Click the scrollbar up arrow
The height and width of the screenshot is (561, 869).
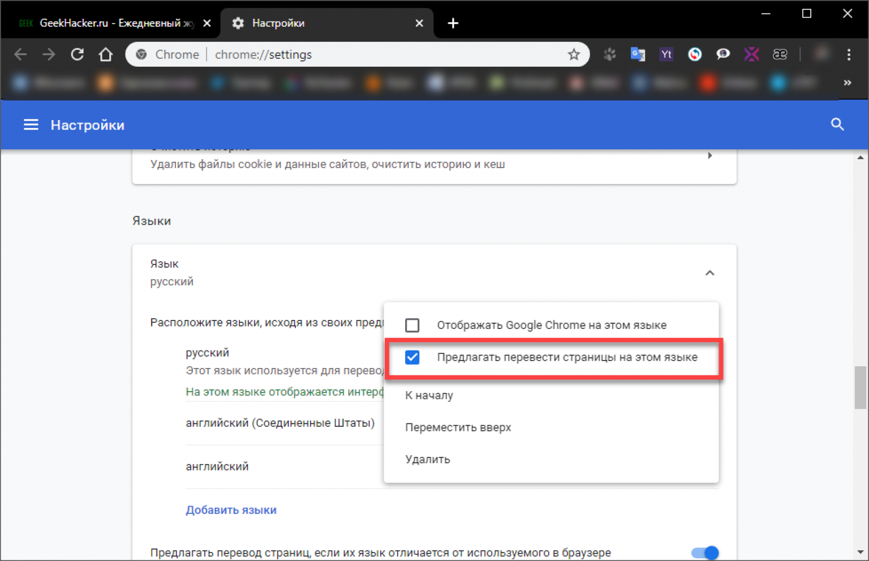(861, 157)
